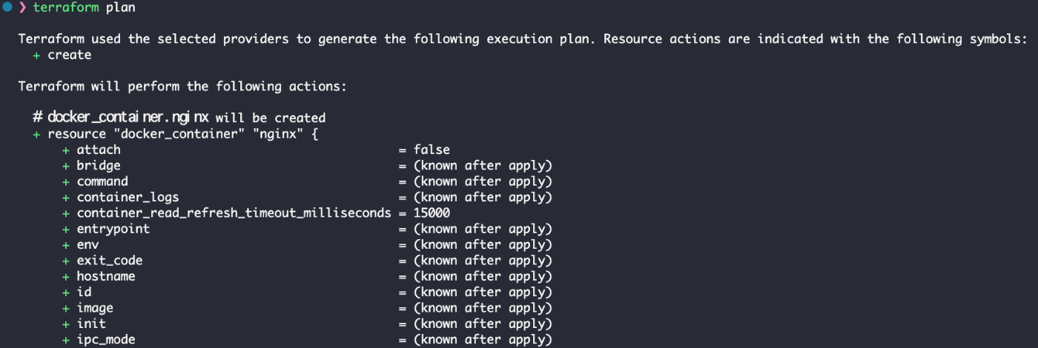Click the 'false' value for attach
1038x348 pixels.
coord(432,150)
